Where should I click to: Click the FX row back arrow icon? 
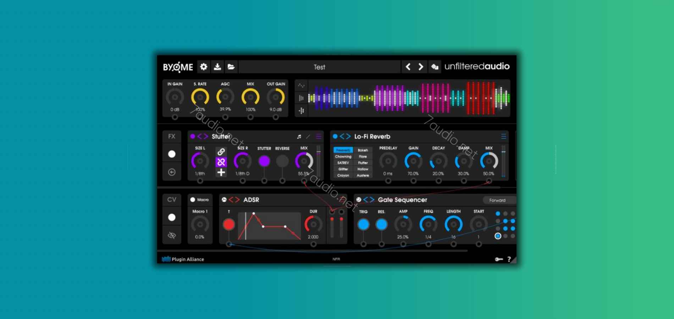[x=172, y=172]
